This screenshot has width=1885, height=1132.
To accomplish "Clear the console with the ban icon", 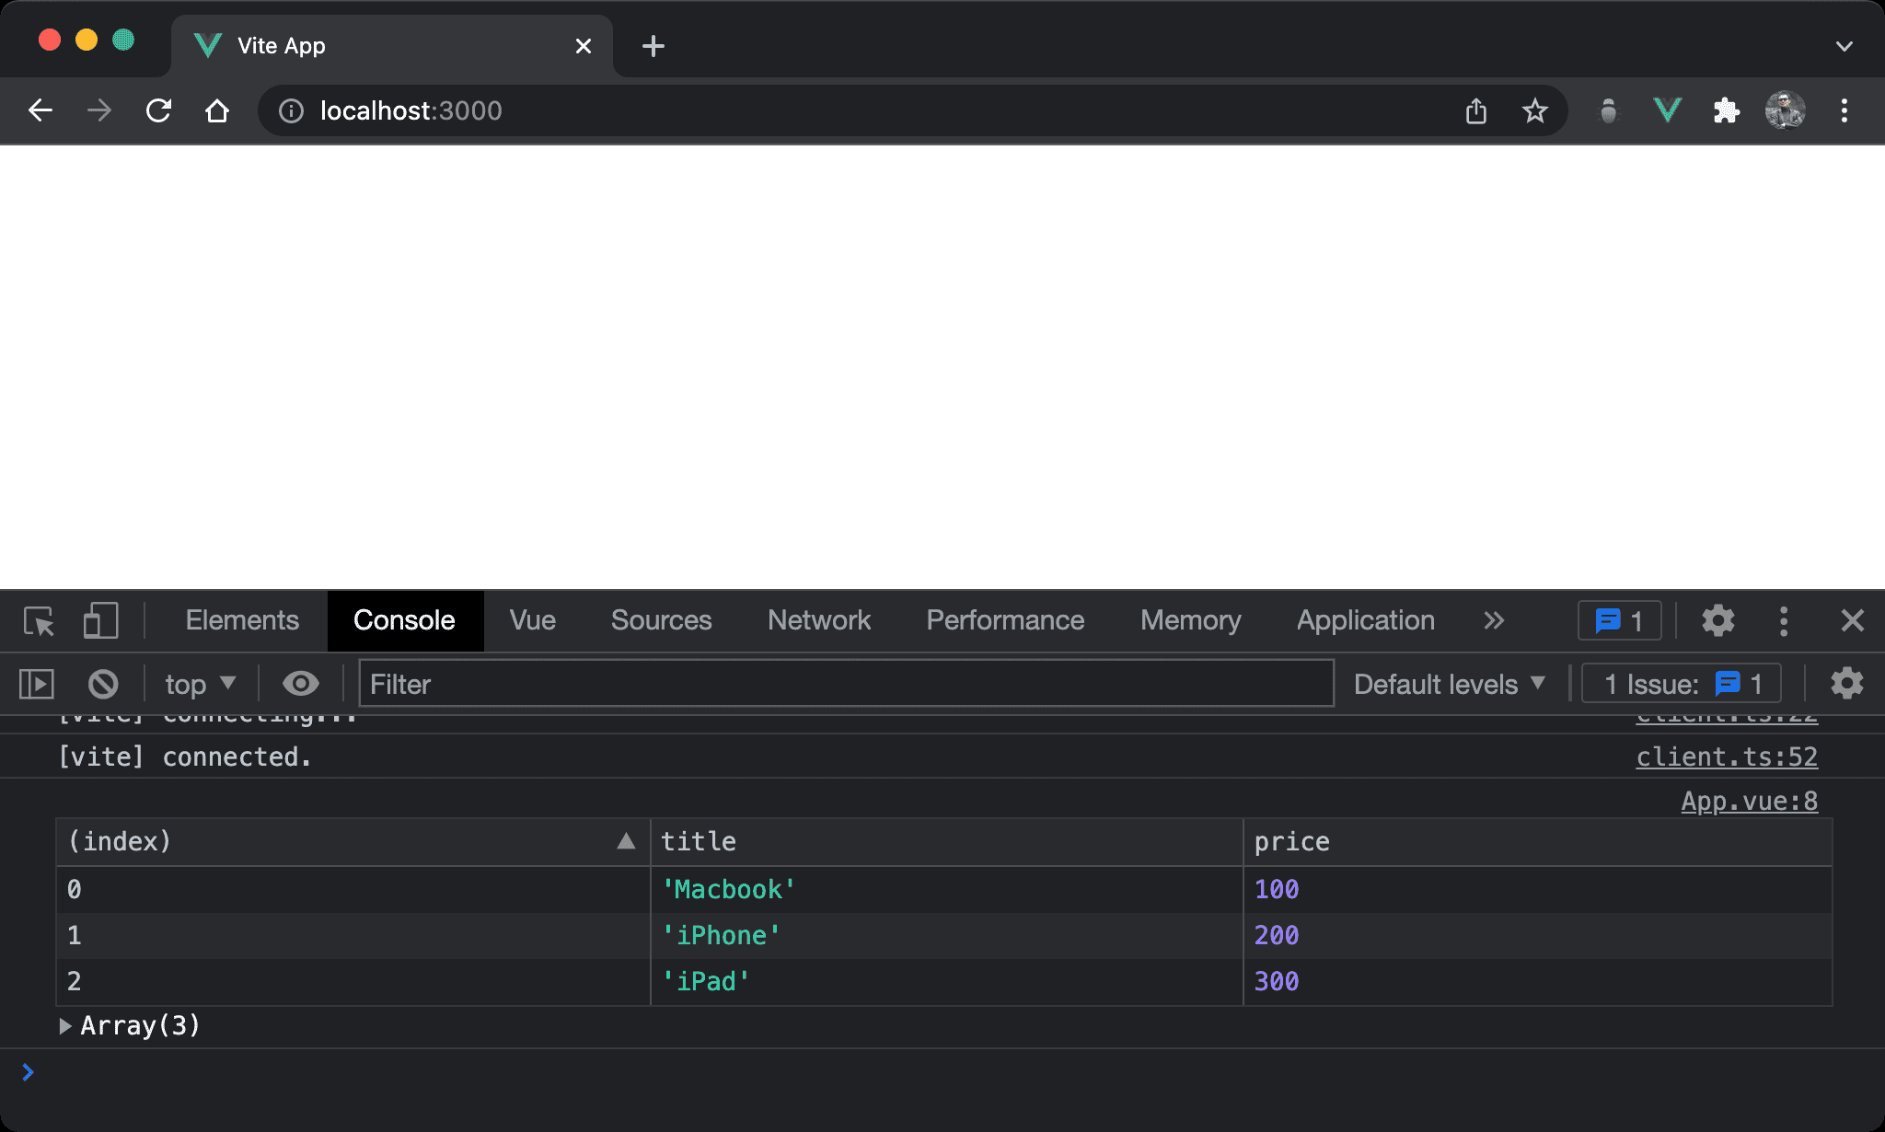I will pos(103,684).
